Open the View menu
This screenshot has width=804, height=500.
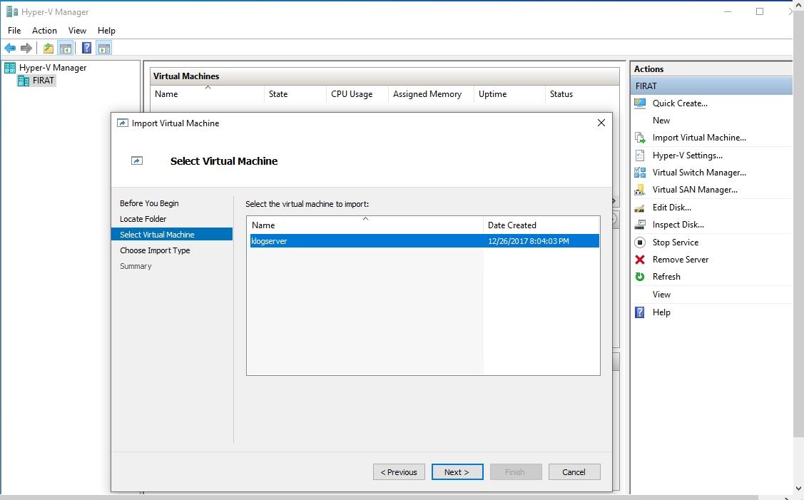point(78,30)
